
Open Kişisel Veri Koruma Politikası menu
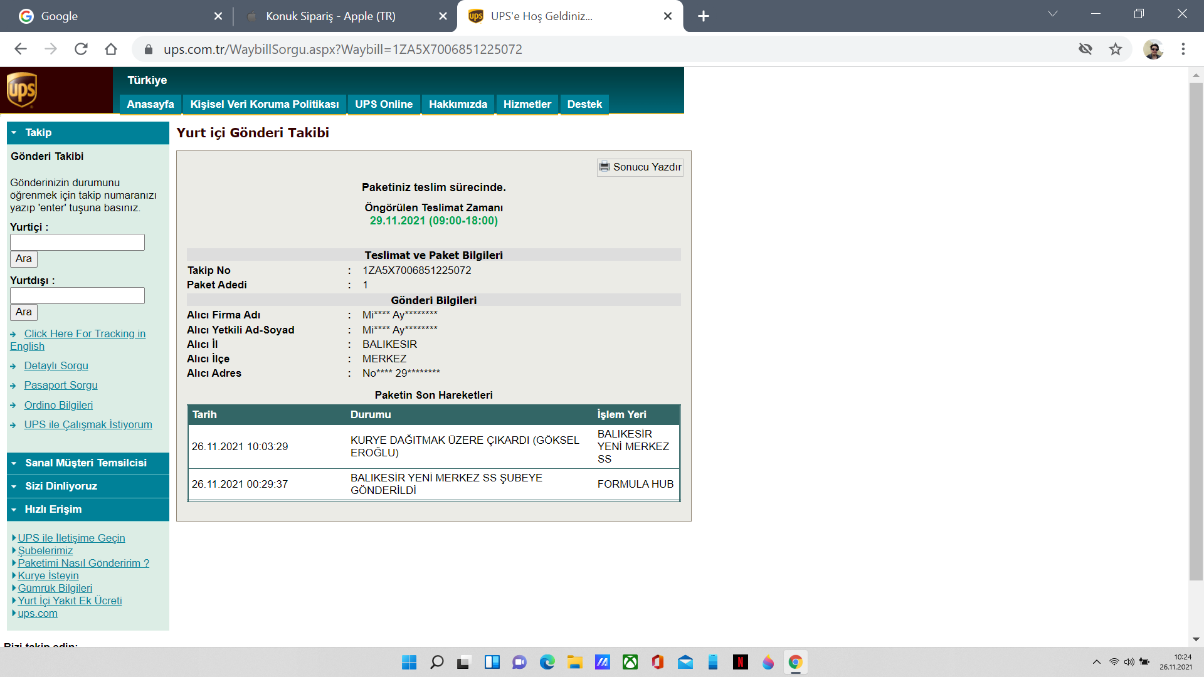tap(265, 104)
